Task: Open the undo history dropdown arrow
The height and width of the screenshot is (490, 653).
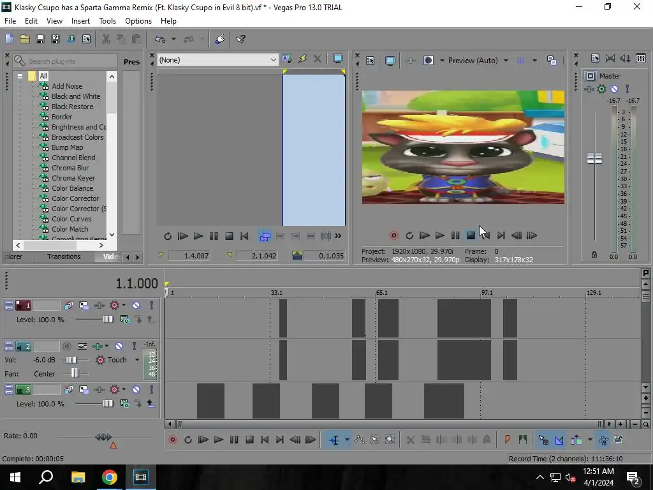Action: point(173,39)
